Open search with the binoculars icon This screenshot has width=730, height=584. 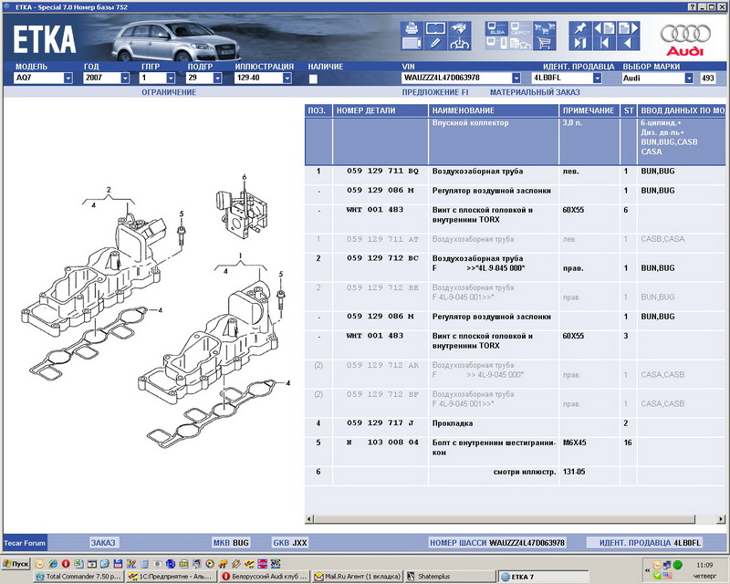point(459,28)
